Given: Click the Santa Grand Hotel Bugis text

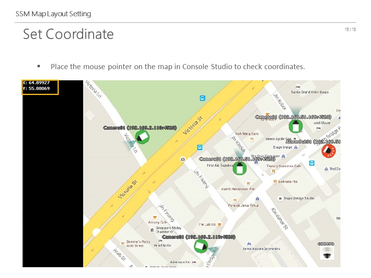Looking at the screenshot, I should tap(310, 92).
